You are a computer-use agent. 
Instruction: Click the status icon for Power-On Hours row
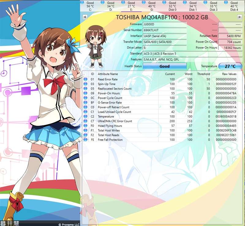85,93
